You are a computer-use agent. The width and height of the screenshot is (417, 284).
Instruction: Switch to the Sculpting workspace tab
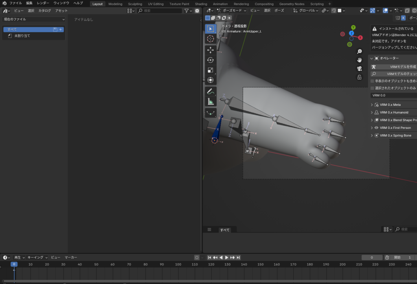135,4
